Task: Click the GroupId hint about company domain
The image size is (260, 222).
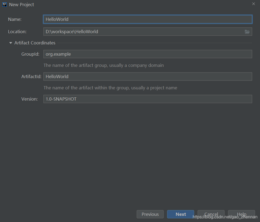Action: (x=103, y=65)
